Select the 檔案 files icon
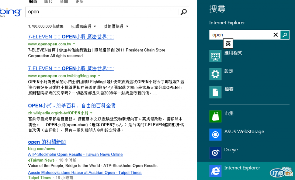The height and width of the screenshot is (180, 295). tap(215, 92)
